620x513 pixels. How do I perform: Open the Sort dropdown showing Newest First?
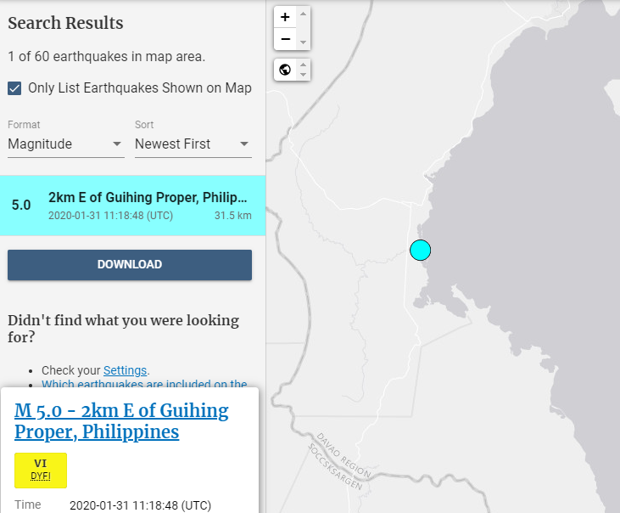tap(193, 144)
